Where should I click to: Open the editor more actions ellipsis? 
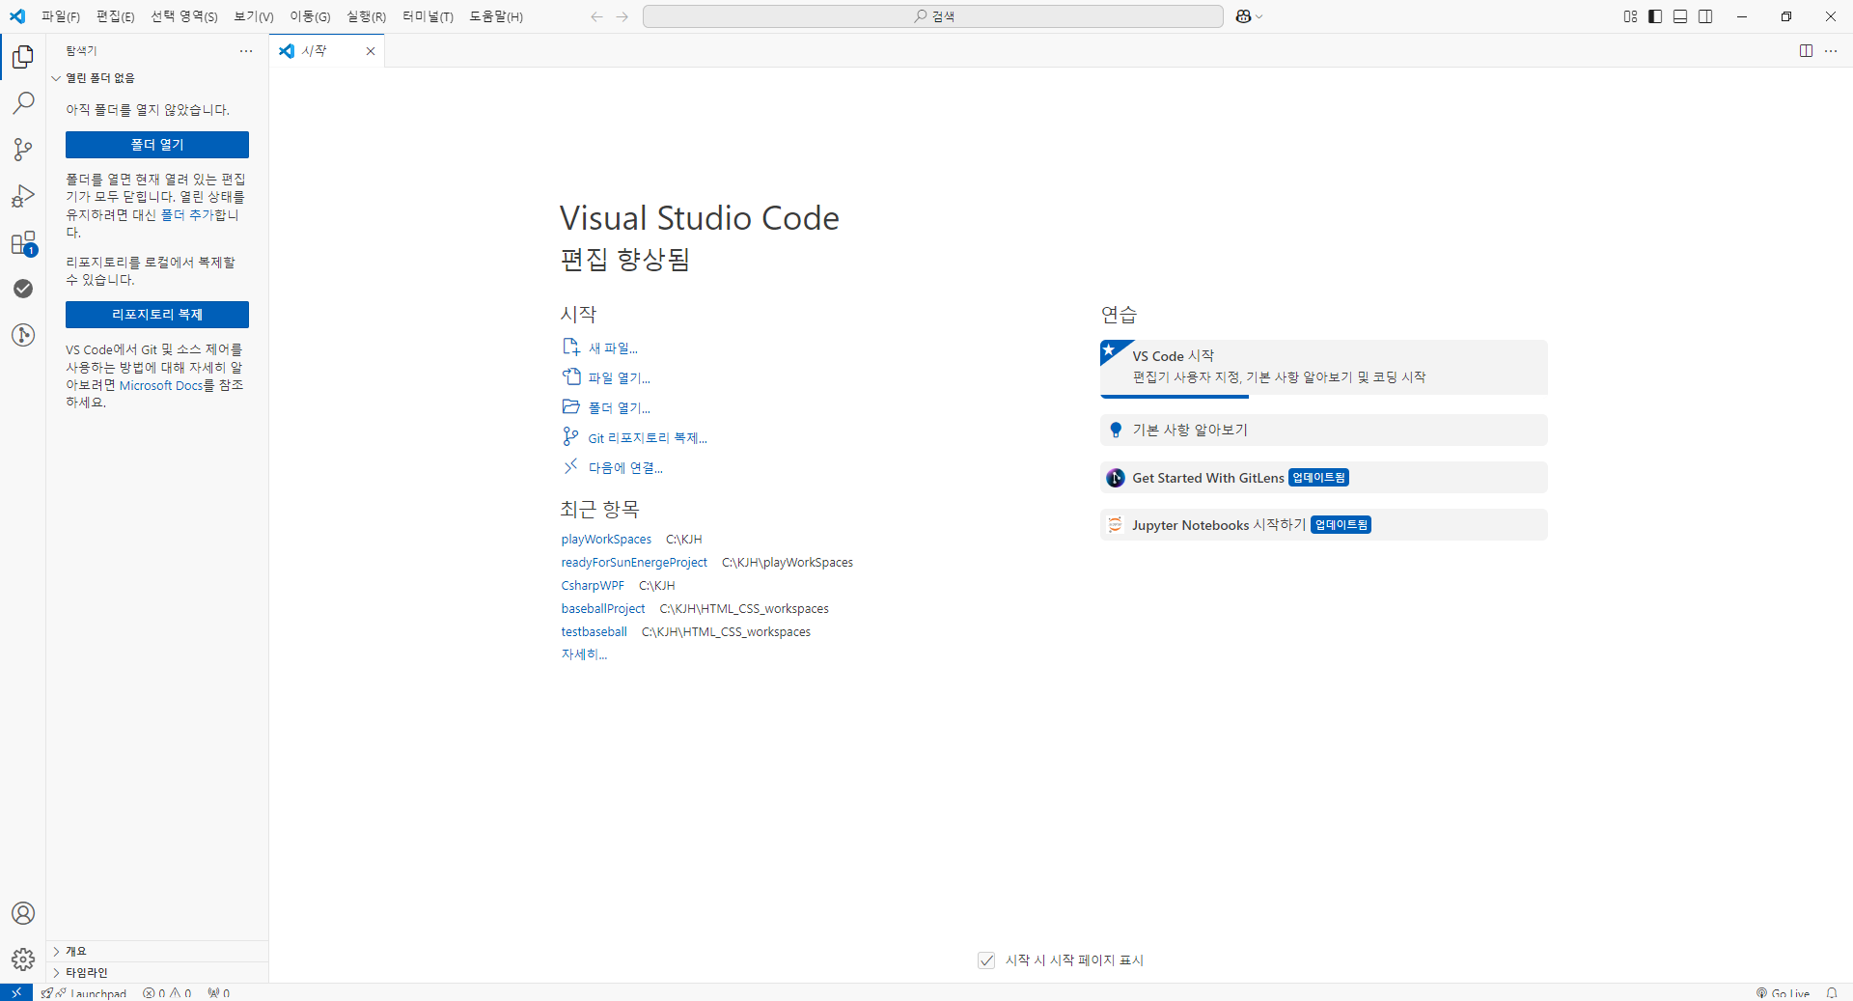pyautogui.click(x=1831, y=51)
